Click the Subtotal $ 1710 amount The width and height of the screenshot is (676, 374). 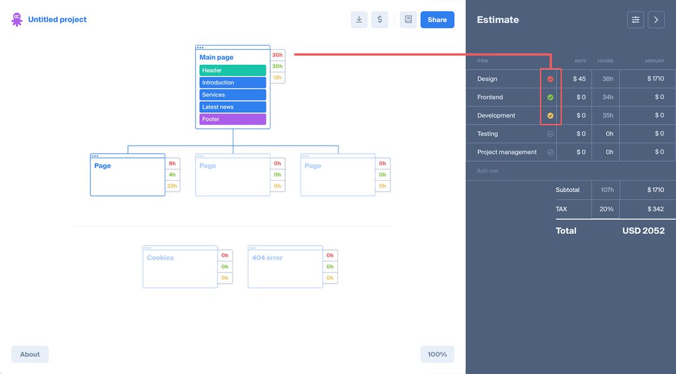click(x=655, y=190)
